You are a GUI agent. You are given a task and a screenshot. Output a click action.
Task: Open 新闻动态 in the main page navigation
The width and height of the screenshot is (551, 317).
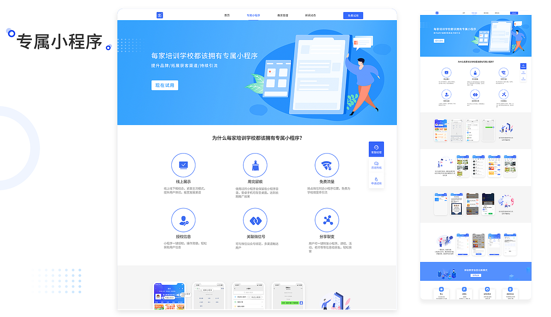pos(310,15)
